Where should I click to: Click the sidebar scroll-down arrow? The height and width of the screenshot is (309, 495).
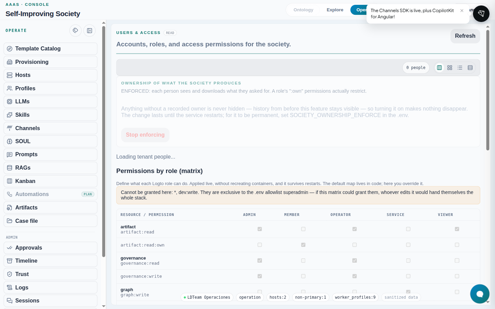point(104,306)
